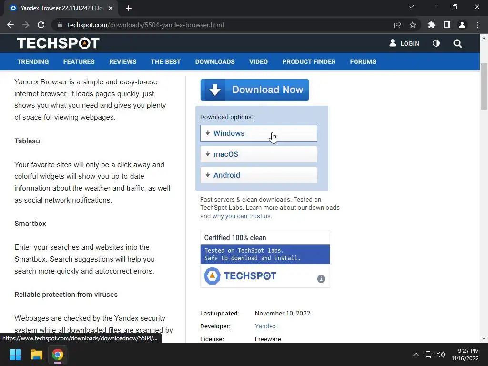Open the 'why you can trust us' link
This screenshot has width=488, height=366.
pos(242,216)
